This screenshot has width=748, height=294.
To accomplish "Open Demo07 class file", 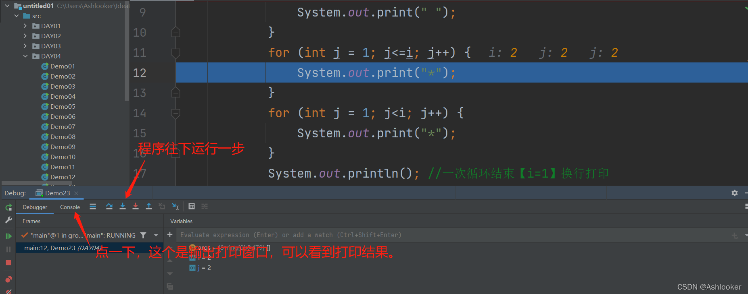I will click(59, 126).
